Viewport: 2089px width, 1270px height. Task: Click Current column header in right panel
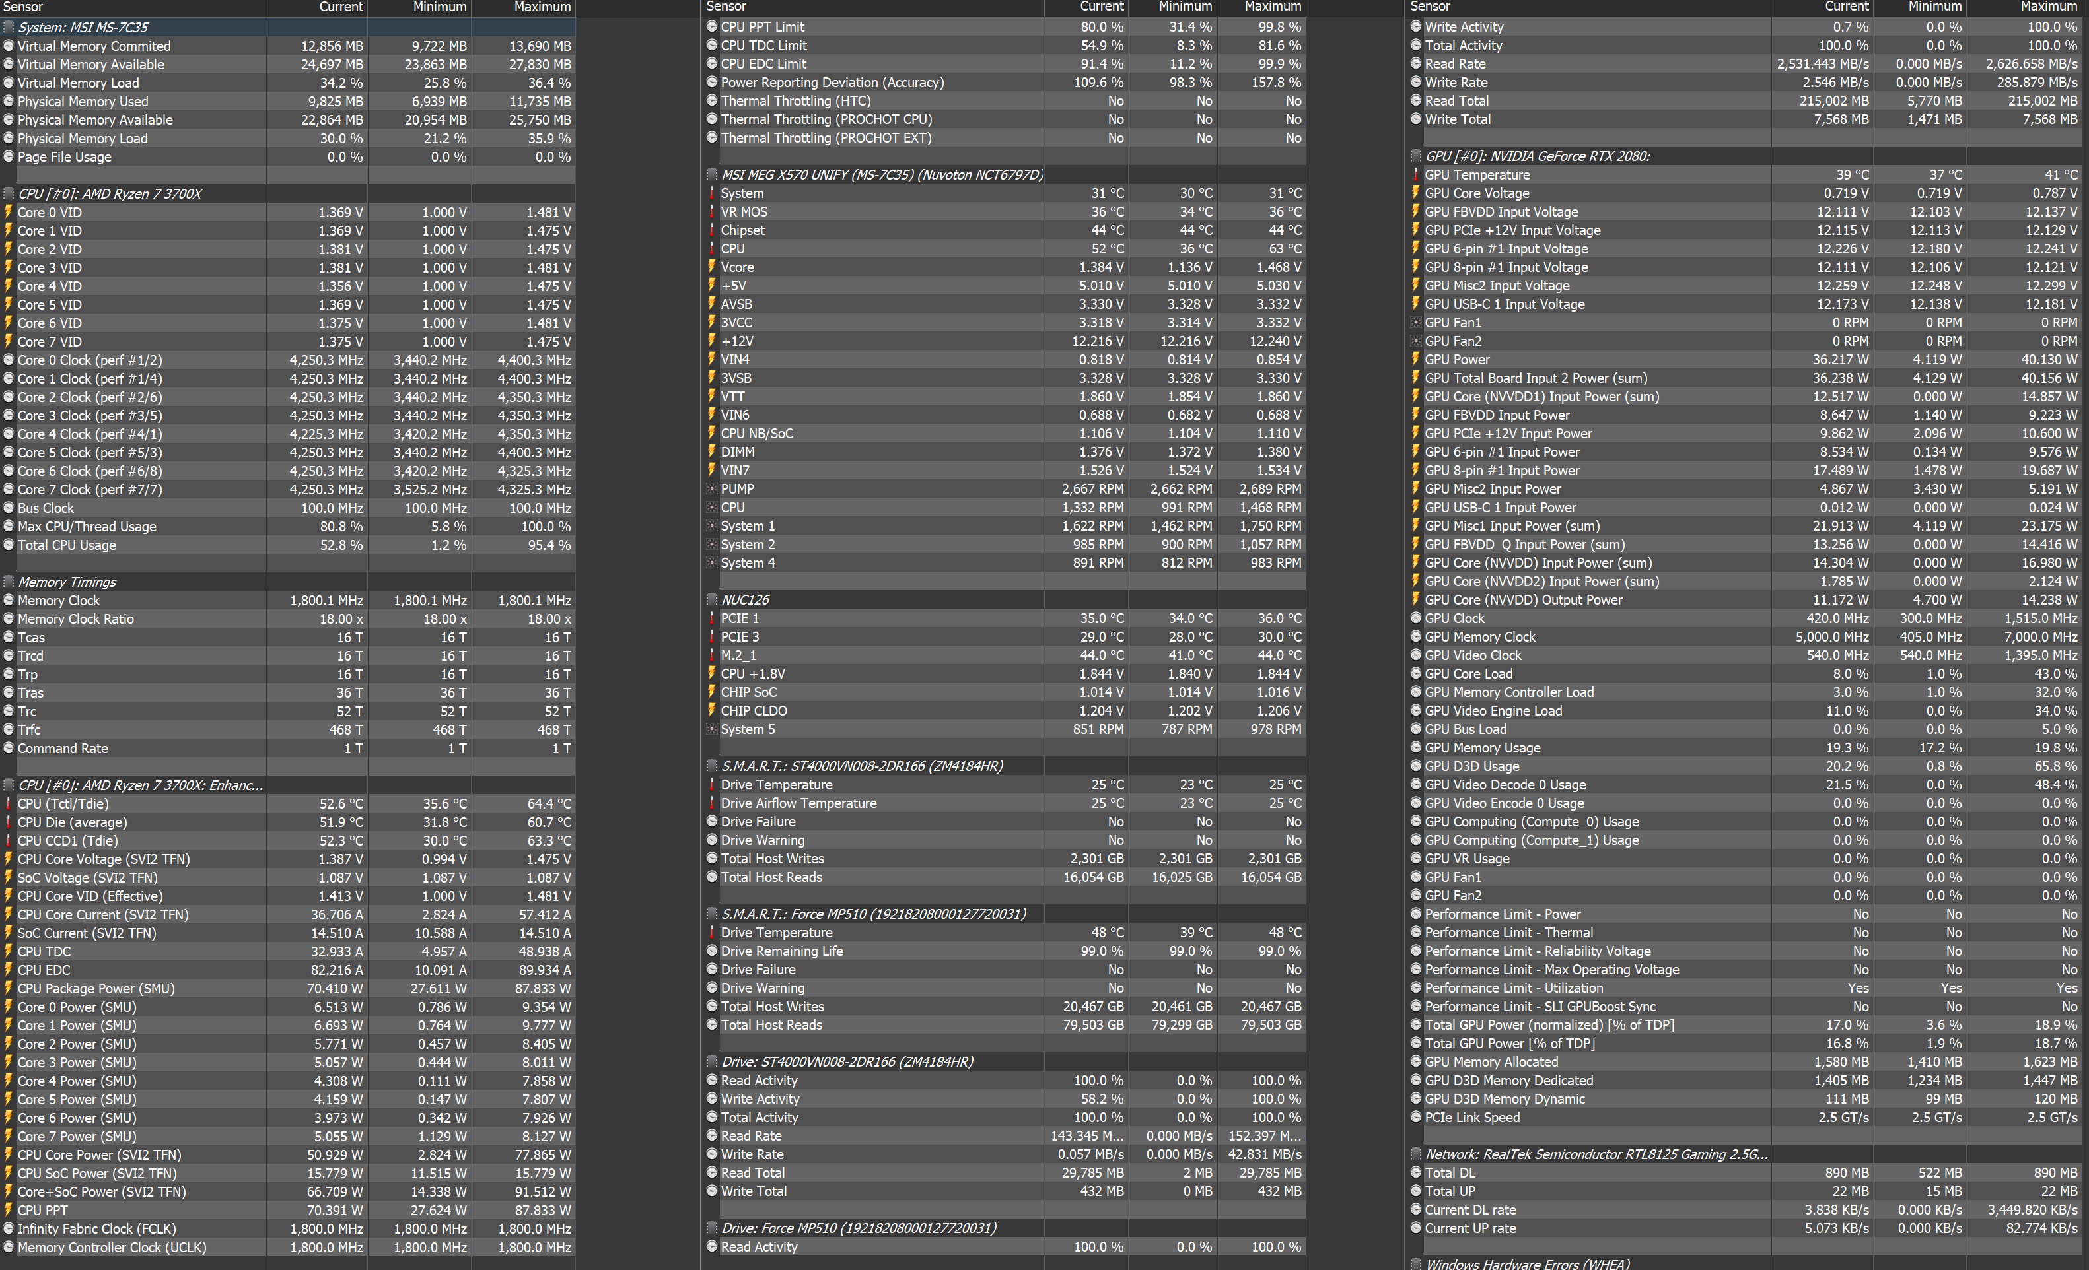click(x=1846, y=7)
